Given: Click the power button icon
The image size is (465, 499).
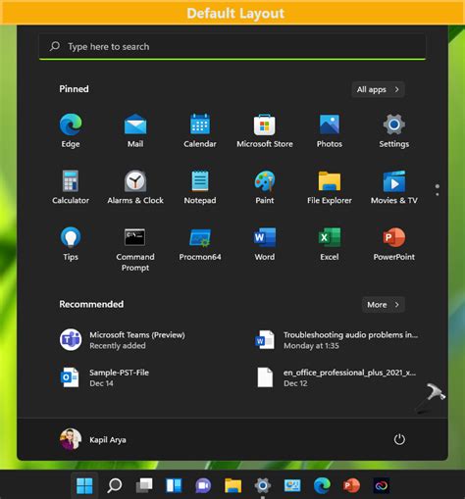Looking at the screenshot, I should tap(399, 439).
